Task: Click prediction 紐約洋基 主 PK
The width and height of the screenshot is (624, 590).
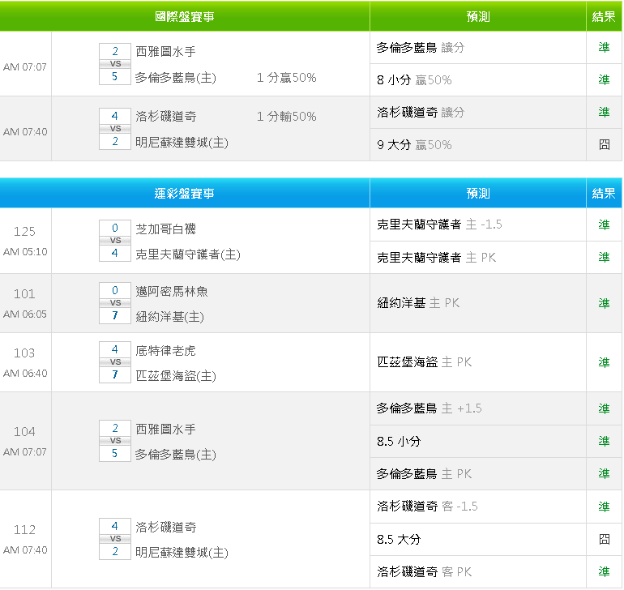Action: (x=418, y=303)
